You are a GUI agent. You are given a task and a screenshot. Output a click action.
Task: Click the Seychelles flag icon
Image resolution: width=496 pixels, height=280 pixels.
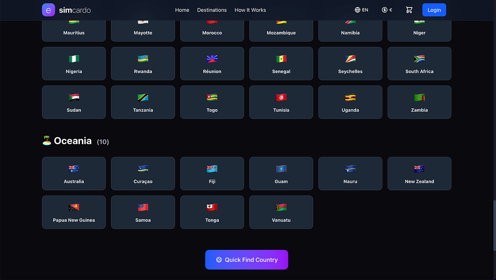click(x=350, y=59)
